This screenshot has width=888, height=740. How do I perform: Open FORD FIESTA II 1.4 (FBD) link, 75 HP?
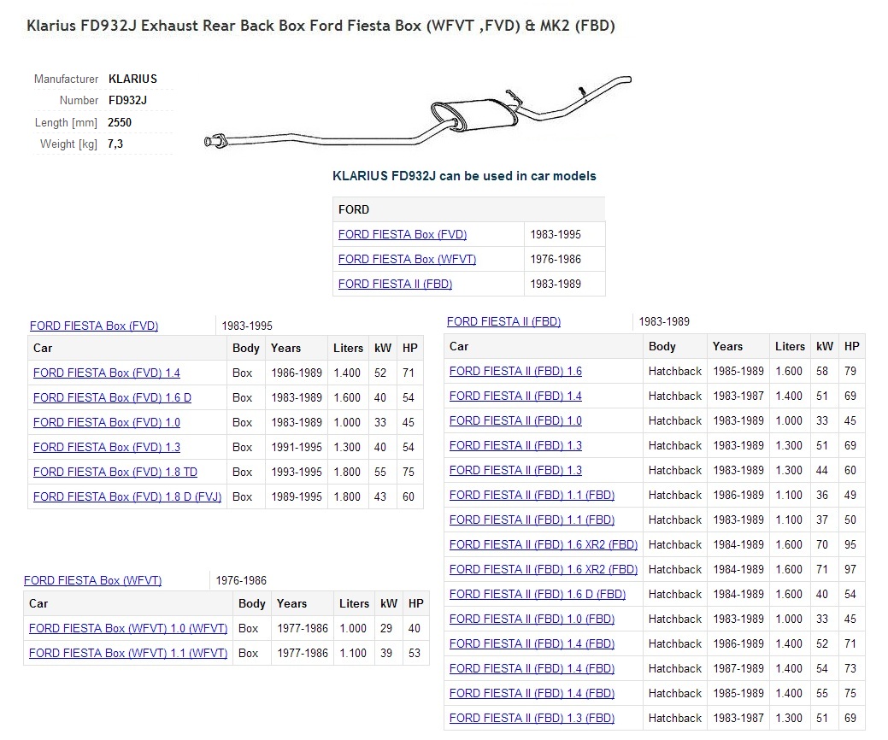[532, 694]
